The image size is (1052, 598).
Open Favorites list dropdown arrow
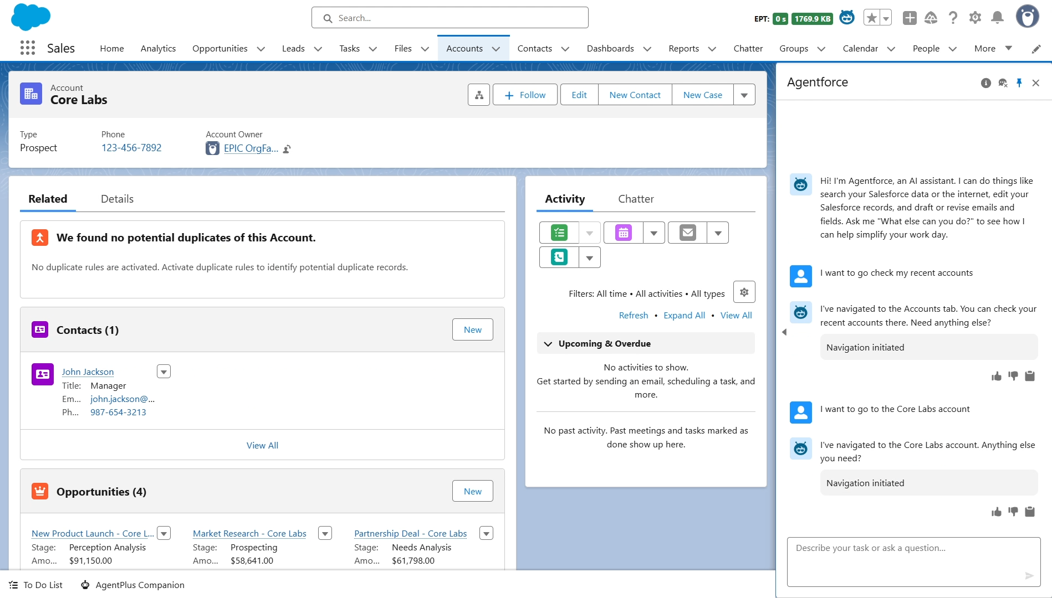[x=886, y=18]
